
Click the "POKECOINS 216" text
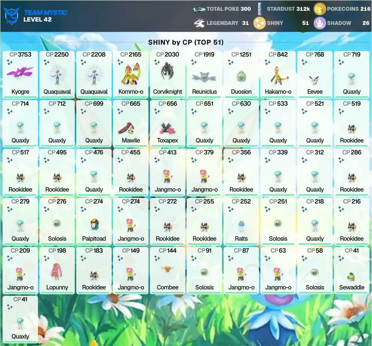[x=349, y=9]
